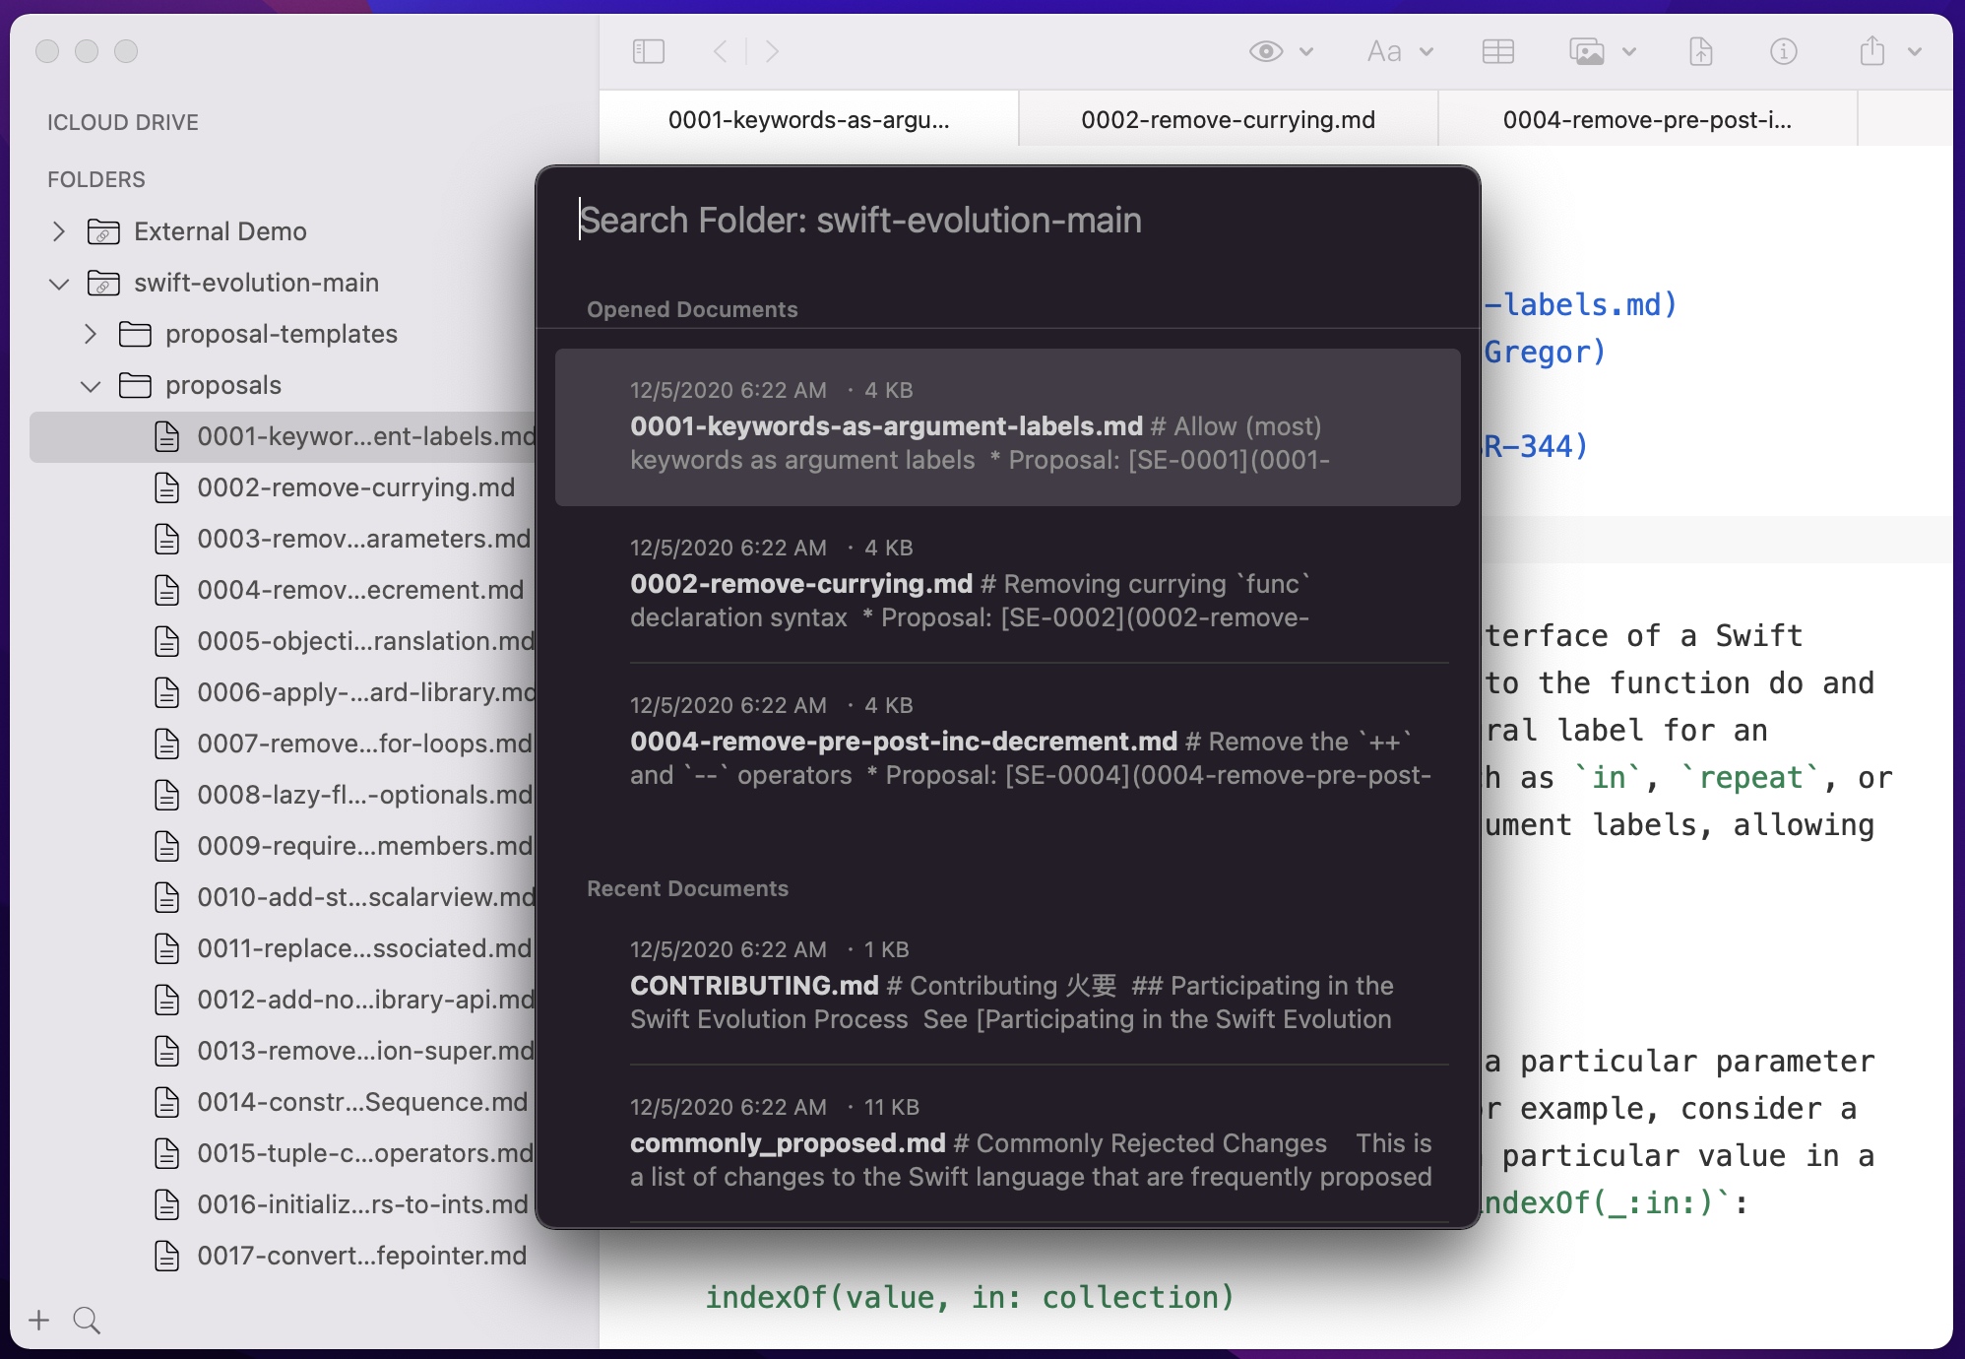Toggle the sidebar panel icon
The width and height of the screenshot is (1965, 1359).
[x=648, y=51]
